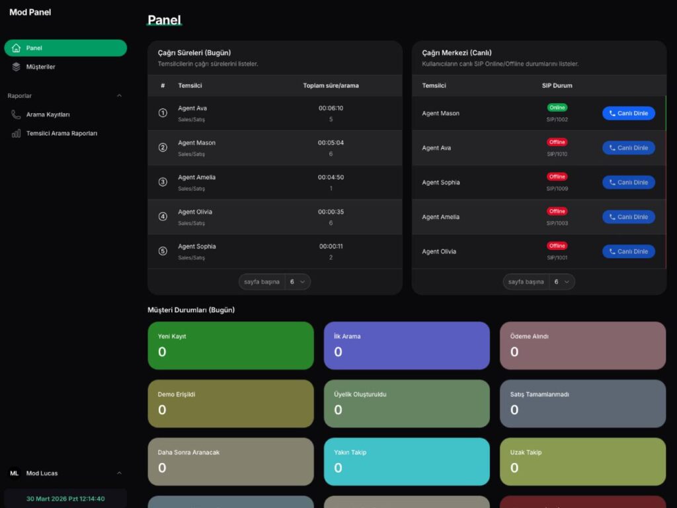Click Canlı Dinle for Agent Amelia
The image size is (677, 508).
pyautogui.click(x=629, y=217)
